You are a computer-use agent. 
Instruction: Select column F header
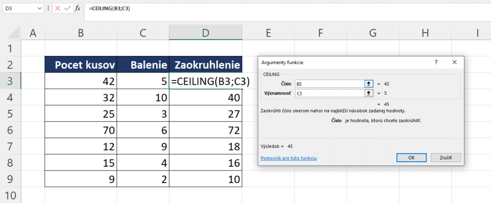pos(320,33)
